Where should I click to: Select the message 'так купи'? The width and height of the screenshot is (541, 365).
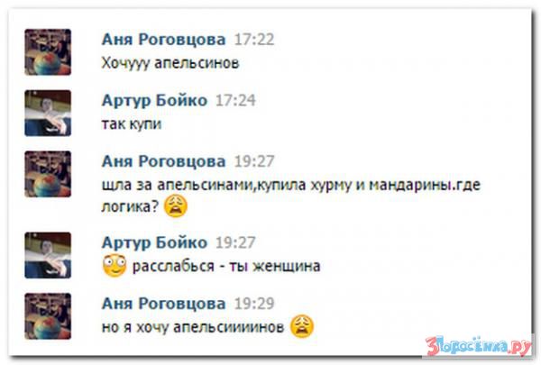point(132,124)
